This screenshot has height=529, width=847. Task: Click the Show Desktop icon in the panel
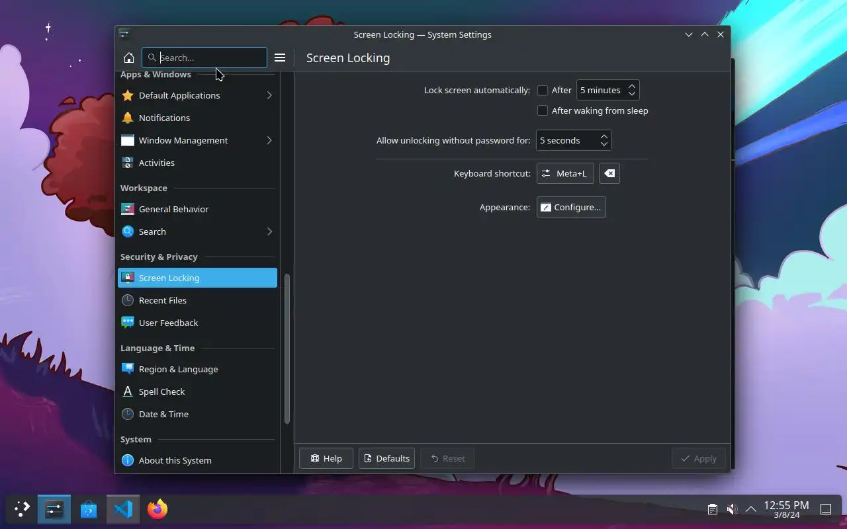826,509
